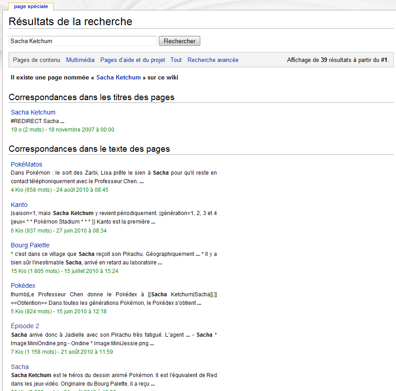Viewport: 396px width, 391px height.
Task: Click Bourg Palette snippet 'c'est dans ce village'
Action: (114, 258)
